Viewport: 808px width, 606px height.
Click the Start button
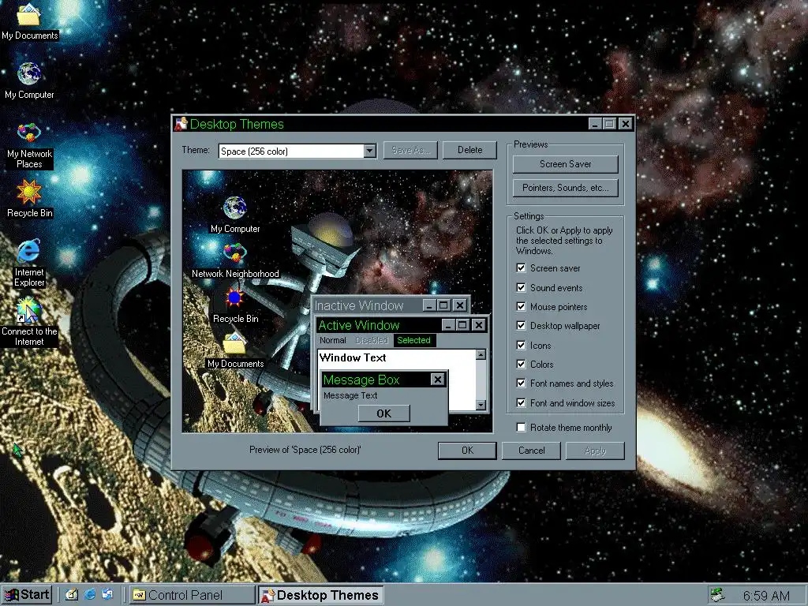click(x=27, y=595)
